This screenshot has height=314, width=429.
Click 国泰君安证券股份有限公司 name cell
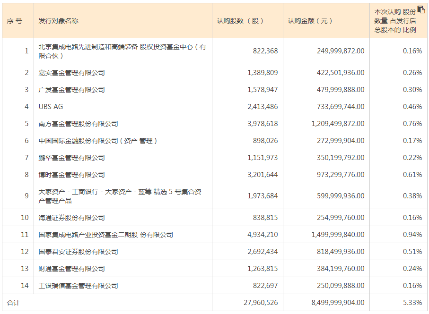tap(123, 252)
